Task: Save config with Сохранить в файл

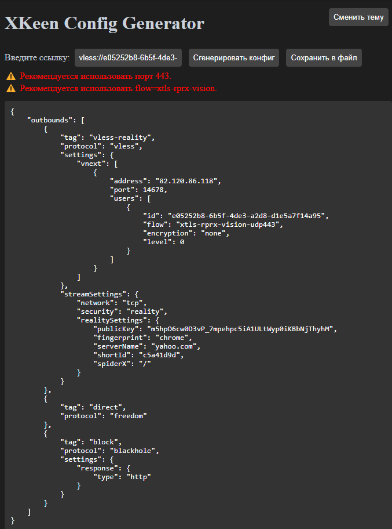Action: pyautogui.click(x=324, y=58)
